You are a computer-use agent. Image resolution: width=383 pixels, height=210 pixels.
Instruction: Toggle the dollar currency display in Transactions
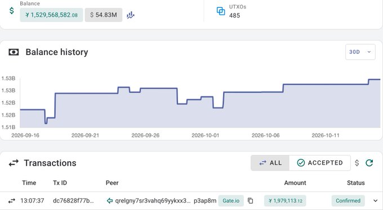click(x=357, y=163)
